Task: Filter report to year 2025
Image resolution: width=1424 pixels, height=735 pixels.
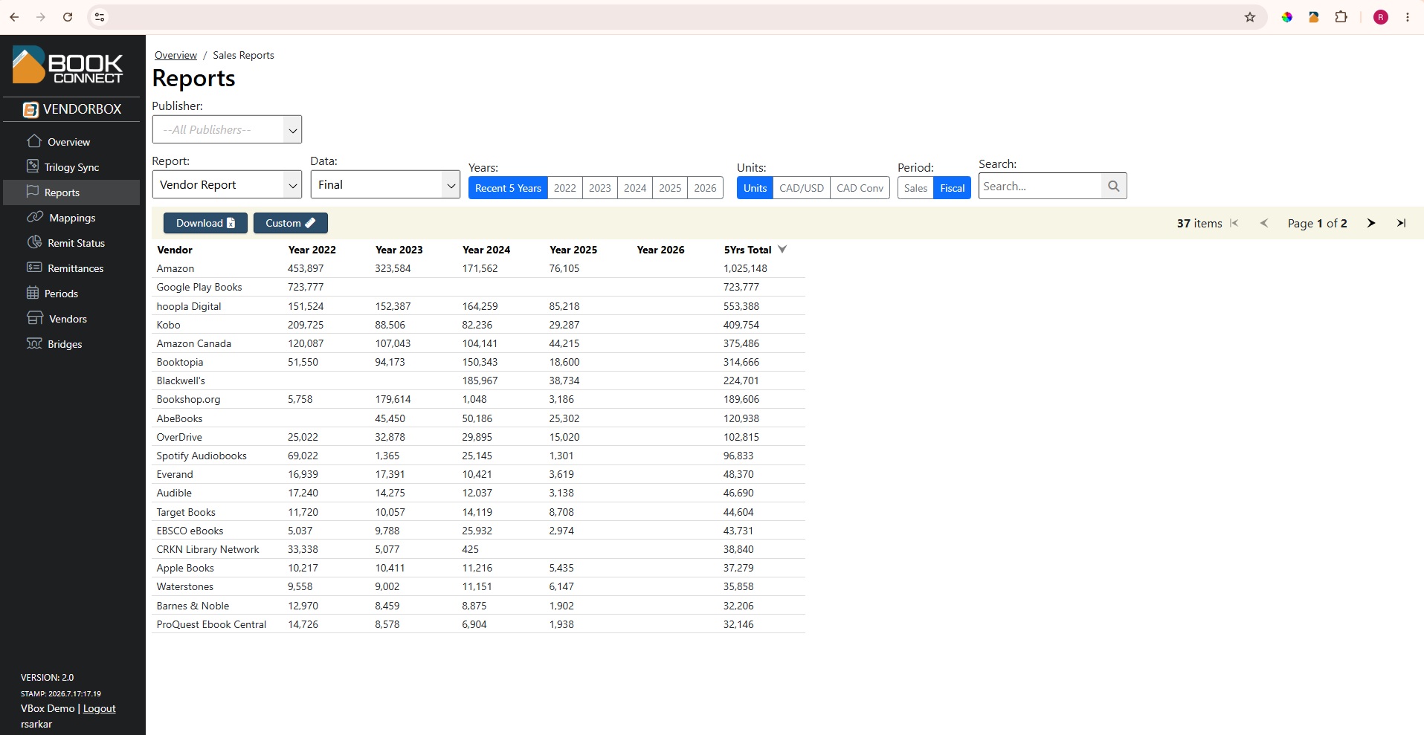Action: pos(670,188)
